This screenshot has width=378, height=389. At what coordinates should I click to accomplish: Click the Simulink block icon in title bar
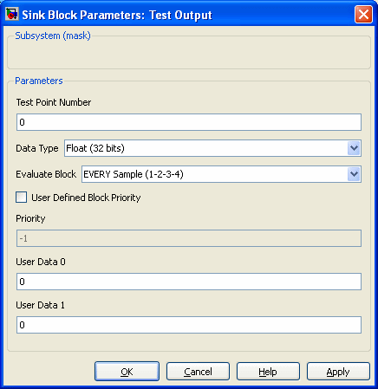(12, 14)
